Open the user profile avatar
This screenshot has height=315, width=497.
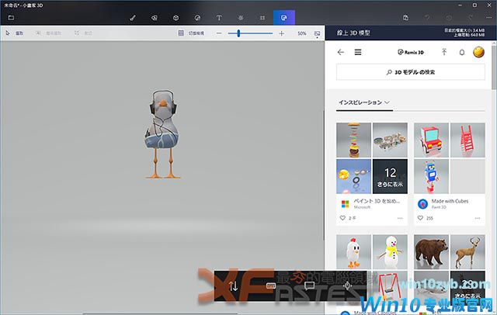click(x=478, y=52)
